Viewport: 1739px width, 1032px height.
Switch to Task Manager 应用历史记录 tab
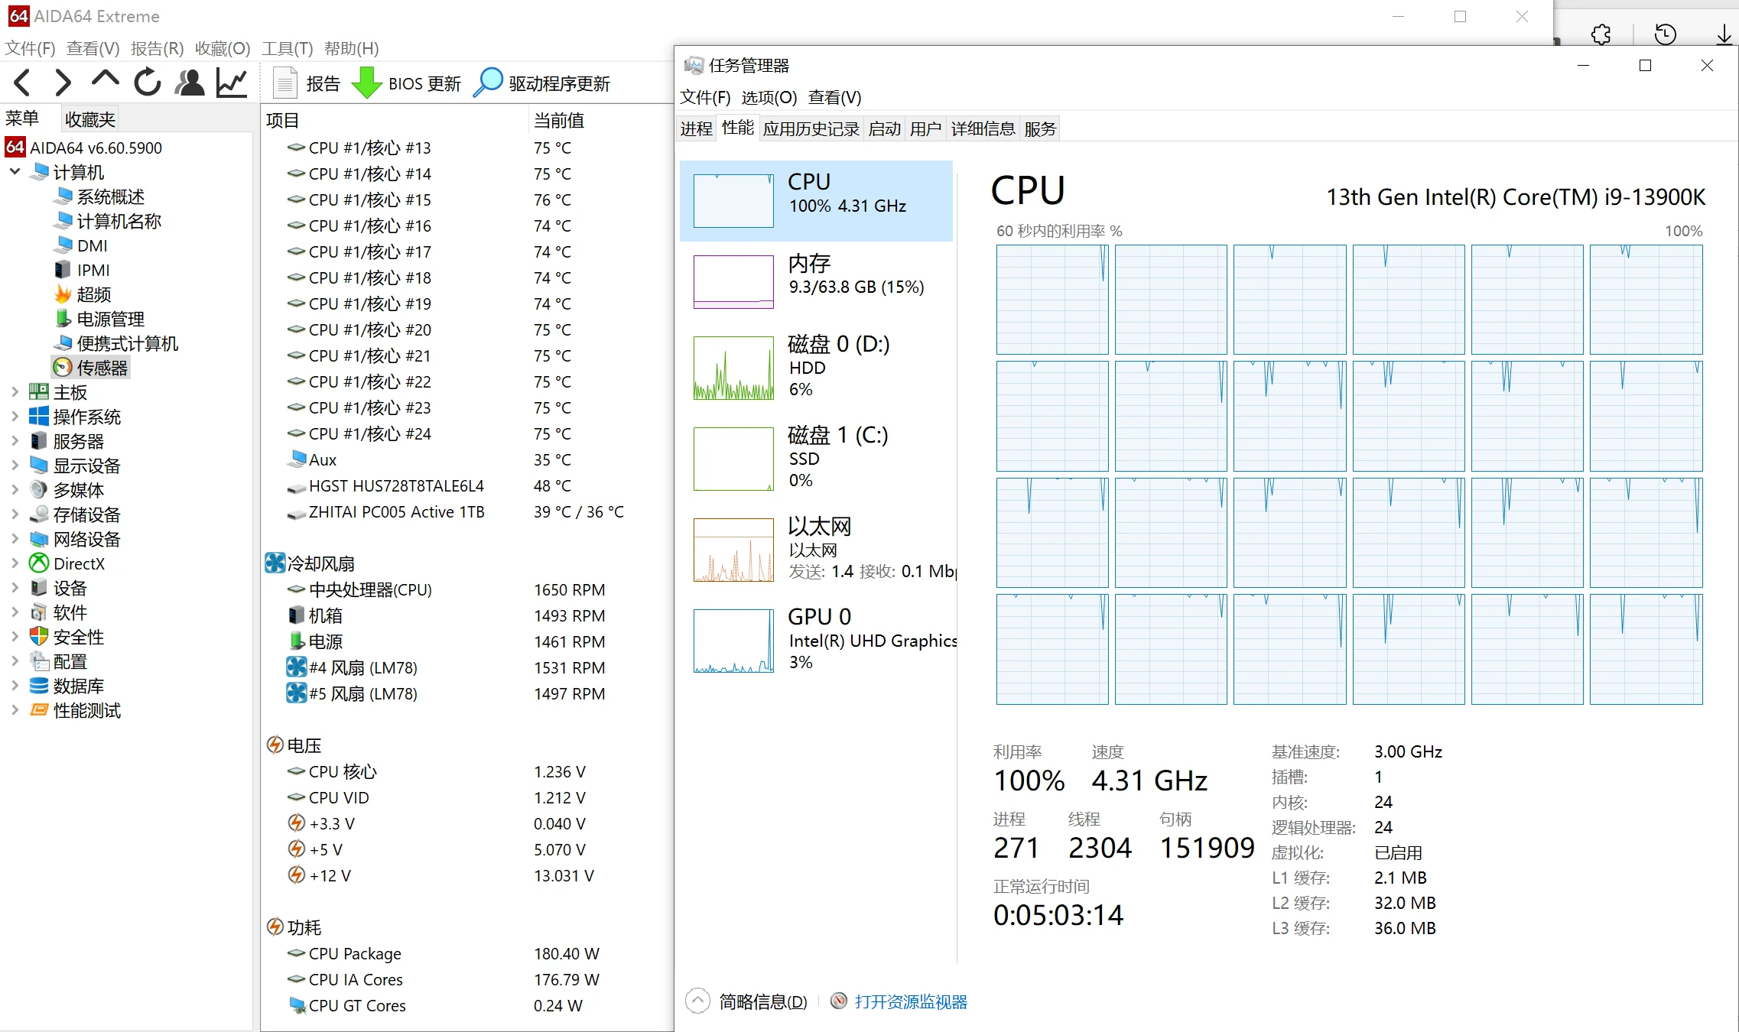pos(811,129)
